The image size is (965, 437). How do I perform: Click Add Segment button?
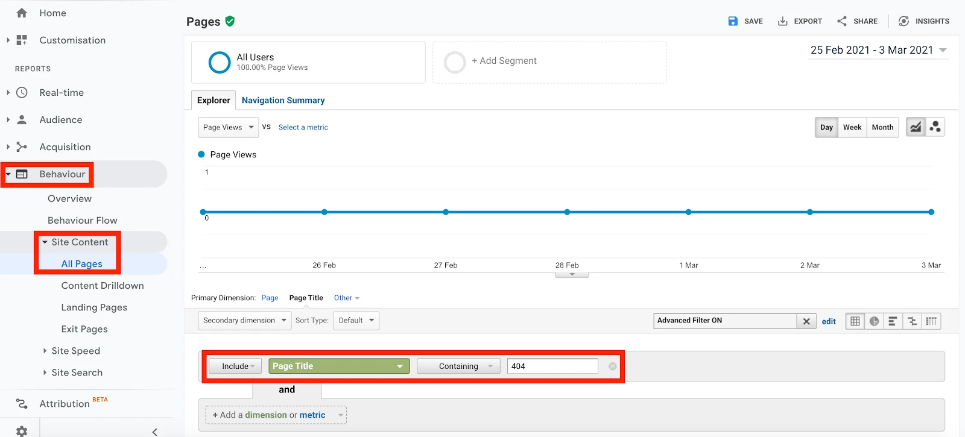click(x=504, y=61)
